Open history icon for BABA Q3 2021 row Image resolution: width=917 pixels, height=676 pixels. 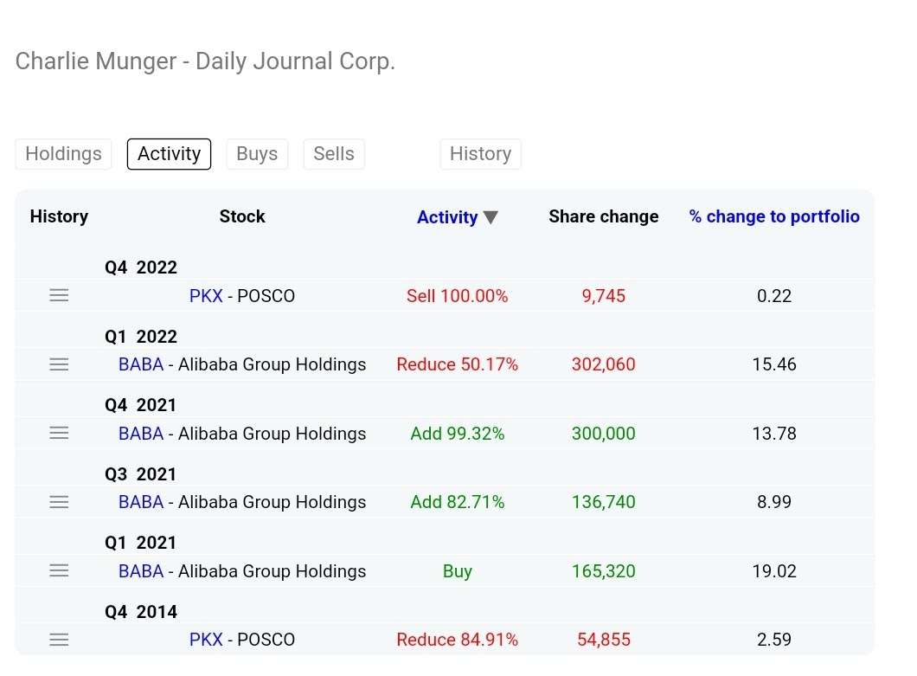coord(59,502)
